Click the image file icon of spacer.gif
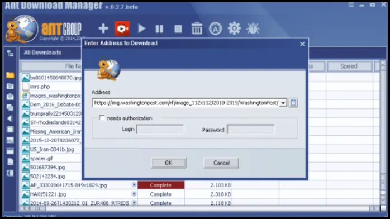Image resolution: width=390 pixels, height=219 pixels. [25, 158]
